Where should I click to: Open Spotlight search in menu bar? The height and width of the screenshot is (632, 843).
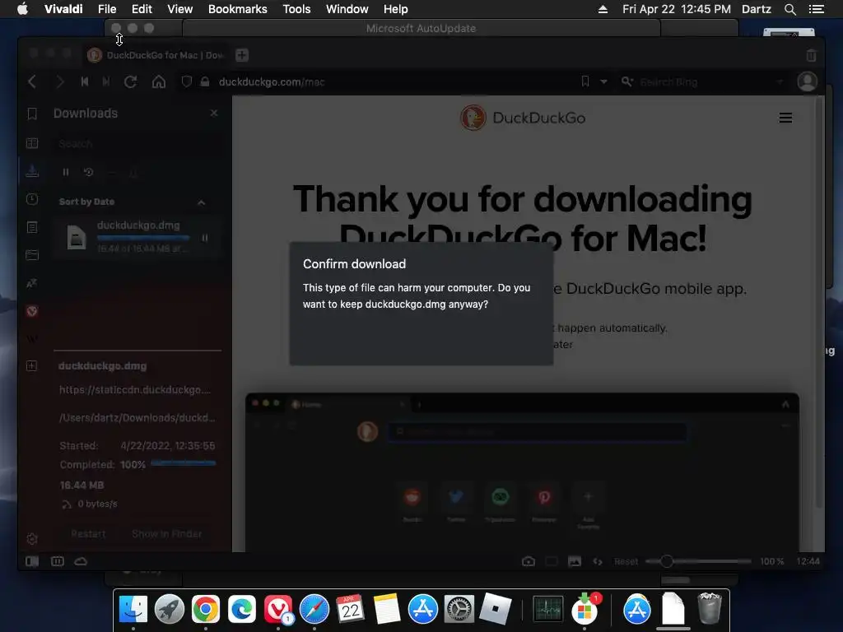pyautogui.click(x=789, y=9)
